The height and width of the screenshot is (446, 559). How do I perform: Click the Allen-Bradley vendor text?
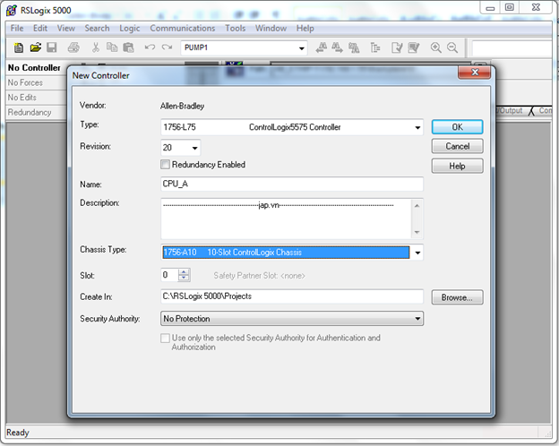click(x=182, y=106)
